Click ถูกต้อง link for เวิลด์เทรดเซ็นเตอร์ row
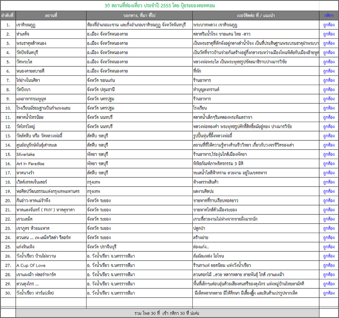339x318 pixels. click(x=329, y=182)
